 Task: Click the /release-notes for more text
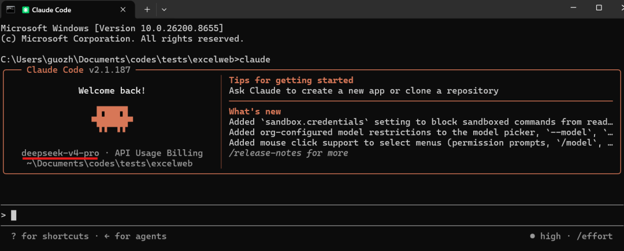point(288,153)
